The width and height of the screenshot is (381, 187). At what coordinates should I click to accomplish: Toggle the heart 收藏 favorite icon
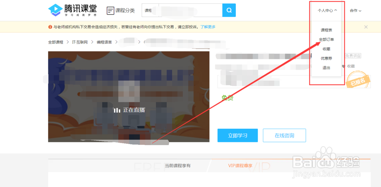pos(344,66)
